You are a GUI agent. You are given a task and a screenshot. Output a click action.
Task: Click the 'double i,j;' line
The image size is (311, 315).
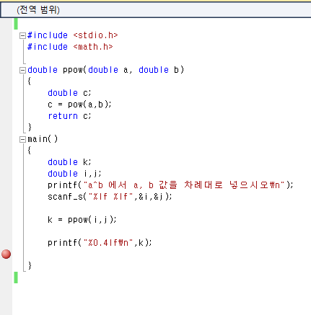pos(74,174)
